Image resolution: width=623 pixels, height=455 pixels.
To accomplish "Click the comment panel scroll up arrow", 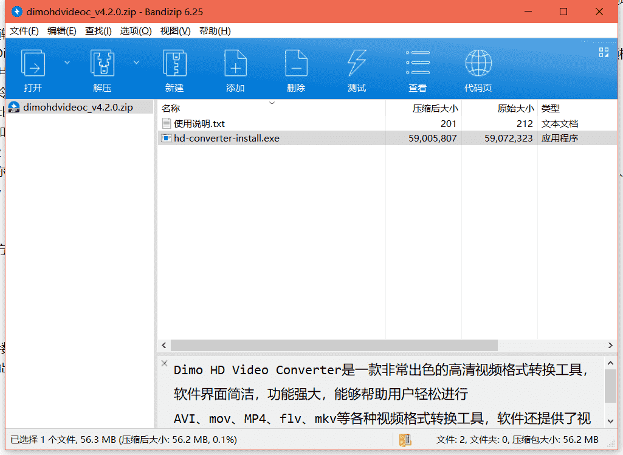I will coord(611,363).
